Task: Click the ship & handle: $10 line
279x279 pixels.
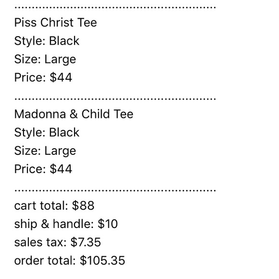Action: point(66,224)
